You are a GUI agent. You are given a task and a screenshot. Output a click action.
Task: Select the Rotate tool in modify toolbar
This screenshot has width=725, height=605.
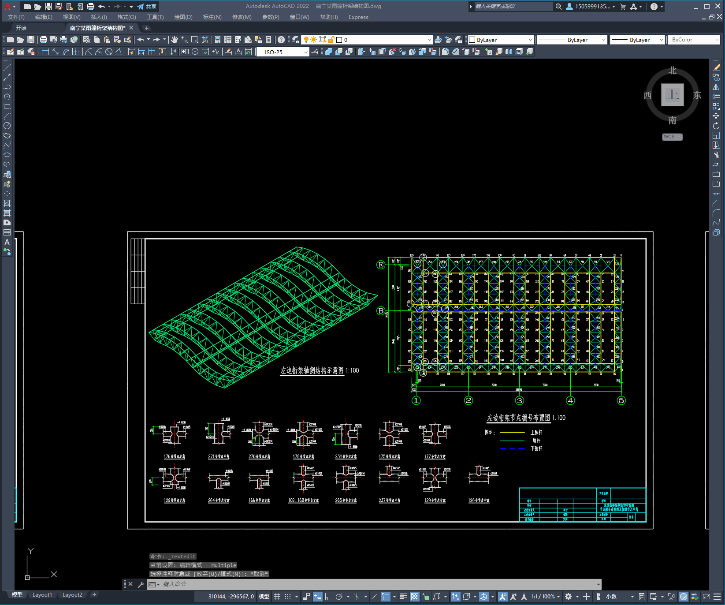(x=716, y=126)
